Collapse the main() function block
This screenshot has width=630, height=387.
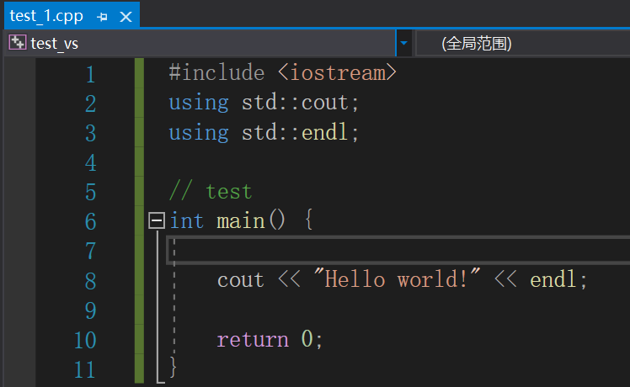(x=157, y=220)
